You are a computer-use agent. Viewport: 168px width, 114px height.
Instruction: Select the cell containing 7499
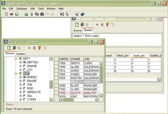[x=64, y=67]
